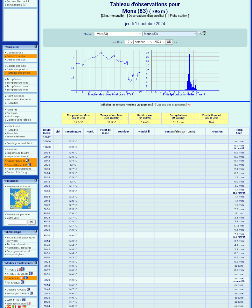Screen dimensions: 252x308
Task: Click the 8h12 time cell
Action: tap(47, 226)
